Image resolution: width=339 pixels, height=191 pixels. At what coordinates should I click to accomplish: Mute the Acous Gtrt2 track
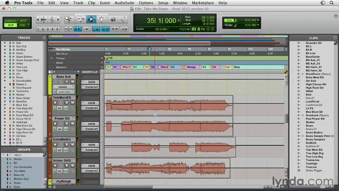(x=72, y=166)
